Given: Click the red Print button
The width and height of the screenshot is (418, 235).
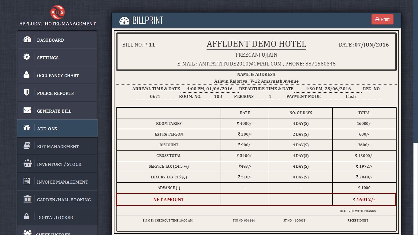Looking at the screenshot, I should coord(383,19).
